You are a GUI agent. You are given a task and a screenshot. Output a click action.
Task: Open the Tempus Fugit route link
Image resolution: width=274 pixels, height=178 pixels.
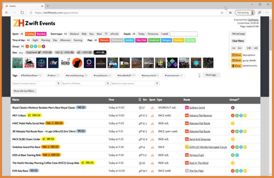(197, 155)
